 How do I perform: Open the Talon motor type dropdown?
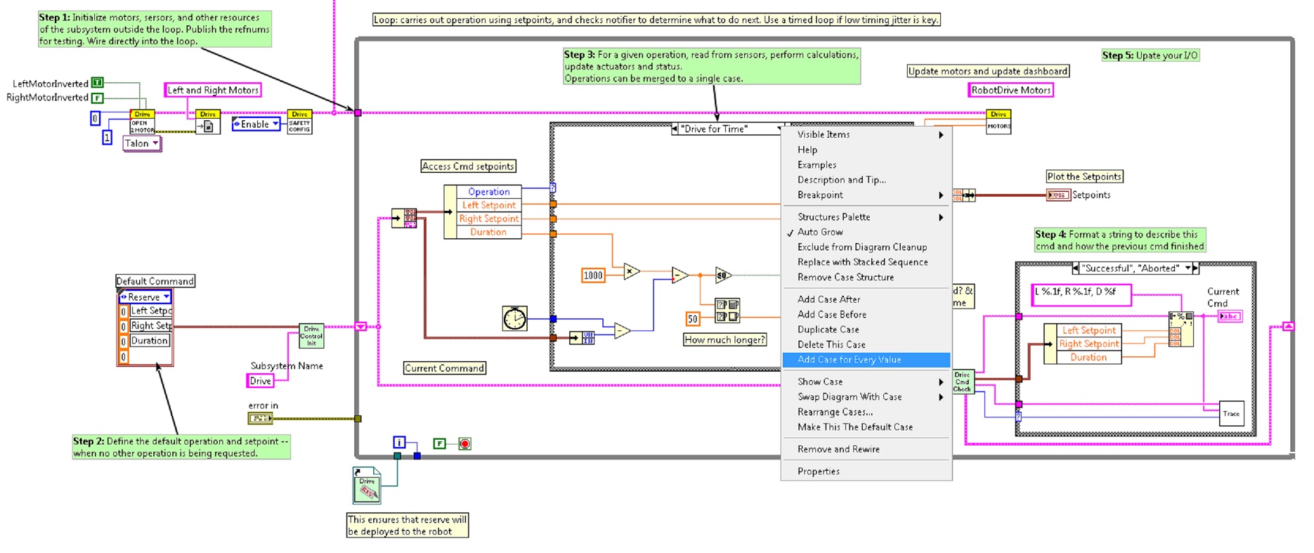(142, 143)
